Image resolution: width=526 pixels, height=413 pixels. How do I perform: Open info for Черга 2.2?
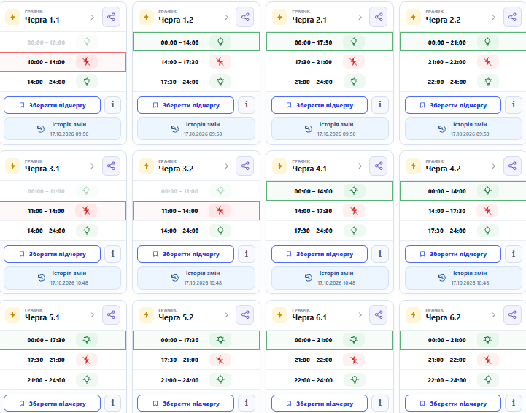(x=514, y=105)
